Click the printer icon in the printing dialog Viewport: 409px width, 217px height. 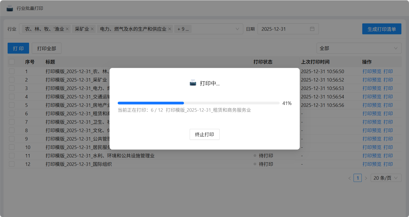click(x=193, y=83)
